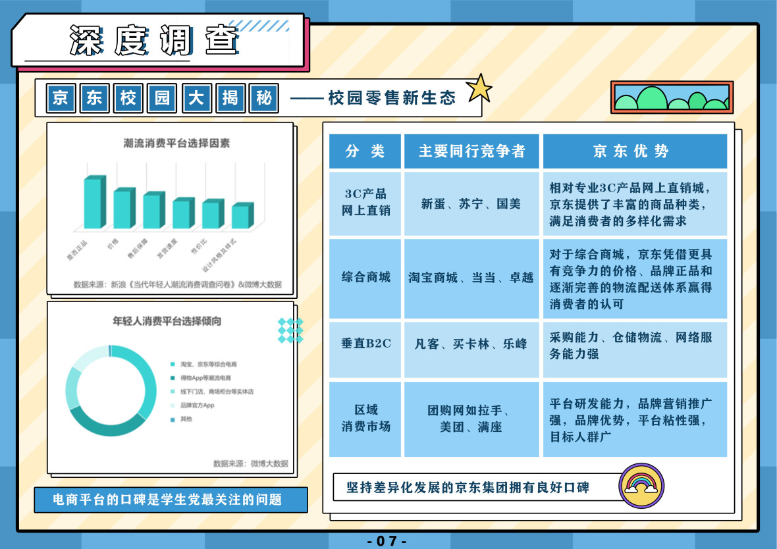Click legend swatch for 品牌官方App
777x549 pixels.
(173, 405)
